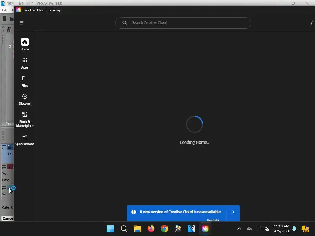Click the Level label on video track
Screen dimensions: 315x236
point(11,154)
